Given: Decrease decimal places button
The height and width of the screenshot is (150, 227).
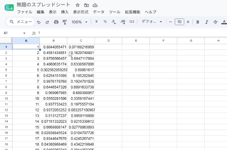Looking at the screenshot, I should pyautogui.click(x=114, y=22).
